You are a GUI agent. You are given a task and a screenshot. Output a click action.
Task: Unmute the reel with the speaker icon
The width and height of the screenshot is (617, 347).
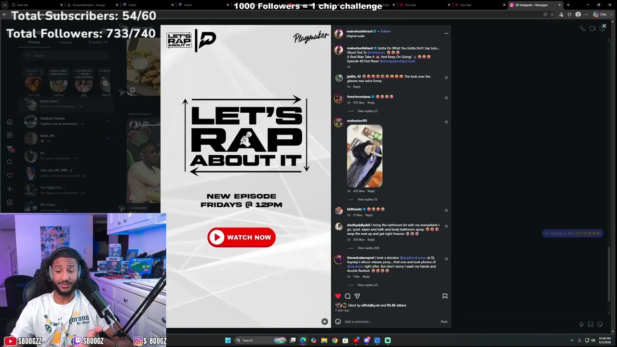pyautogui.click(x=324, y=321)
